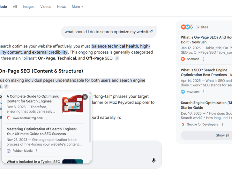Open What Is On-Page SEO Semrush article

pyautogui.click(x=206, y=40)
